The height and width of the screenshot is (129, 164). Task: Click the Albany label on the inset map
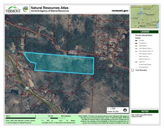click(142, 26)
